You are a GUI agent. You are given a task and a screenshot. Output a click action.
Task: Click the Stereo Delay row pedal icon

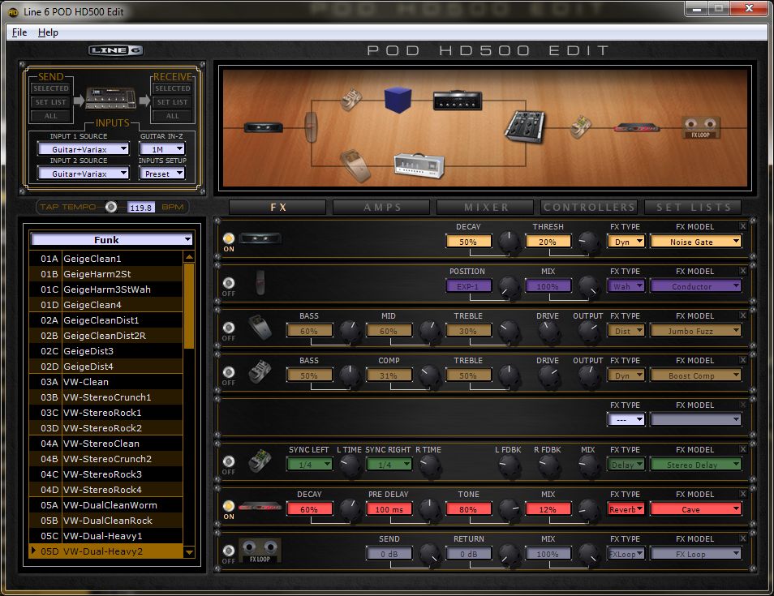pos(260,461)
